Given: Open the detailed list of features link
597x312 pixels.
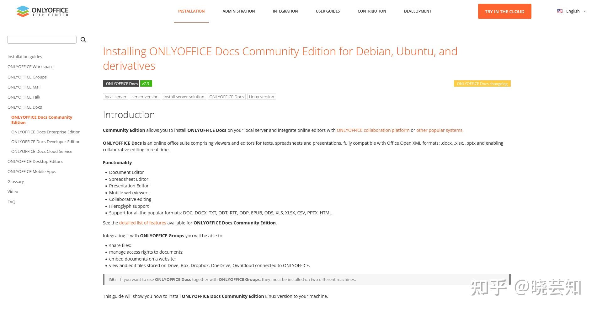Looking at the screenshot, I should tap(142, 223).
